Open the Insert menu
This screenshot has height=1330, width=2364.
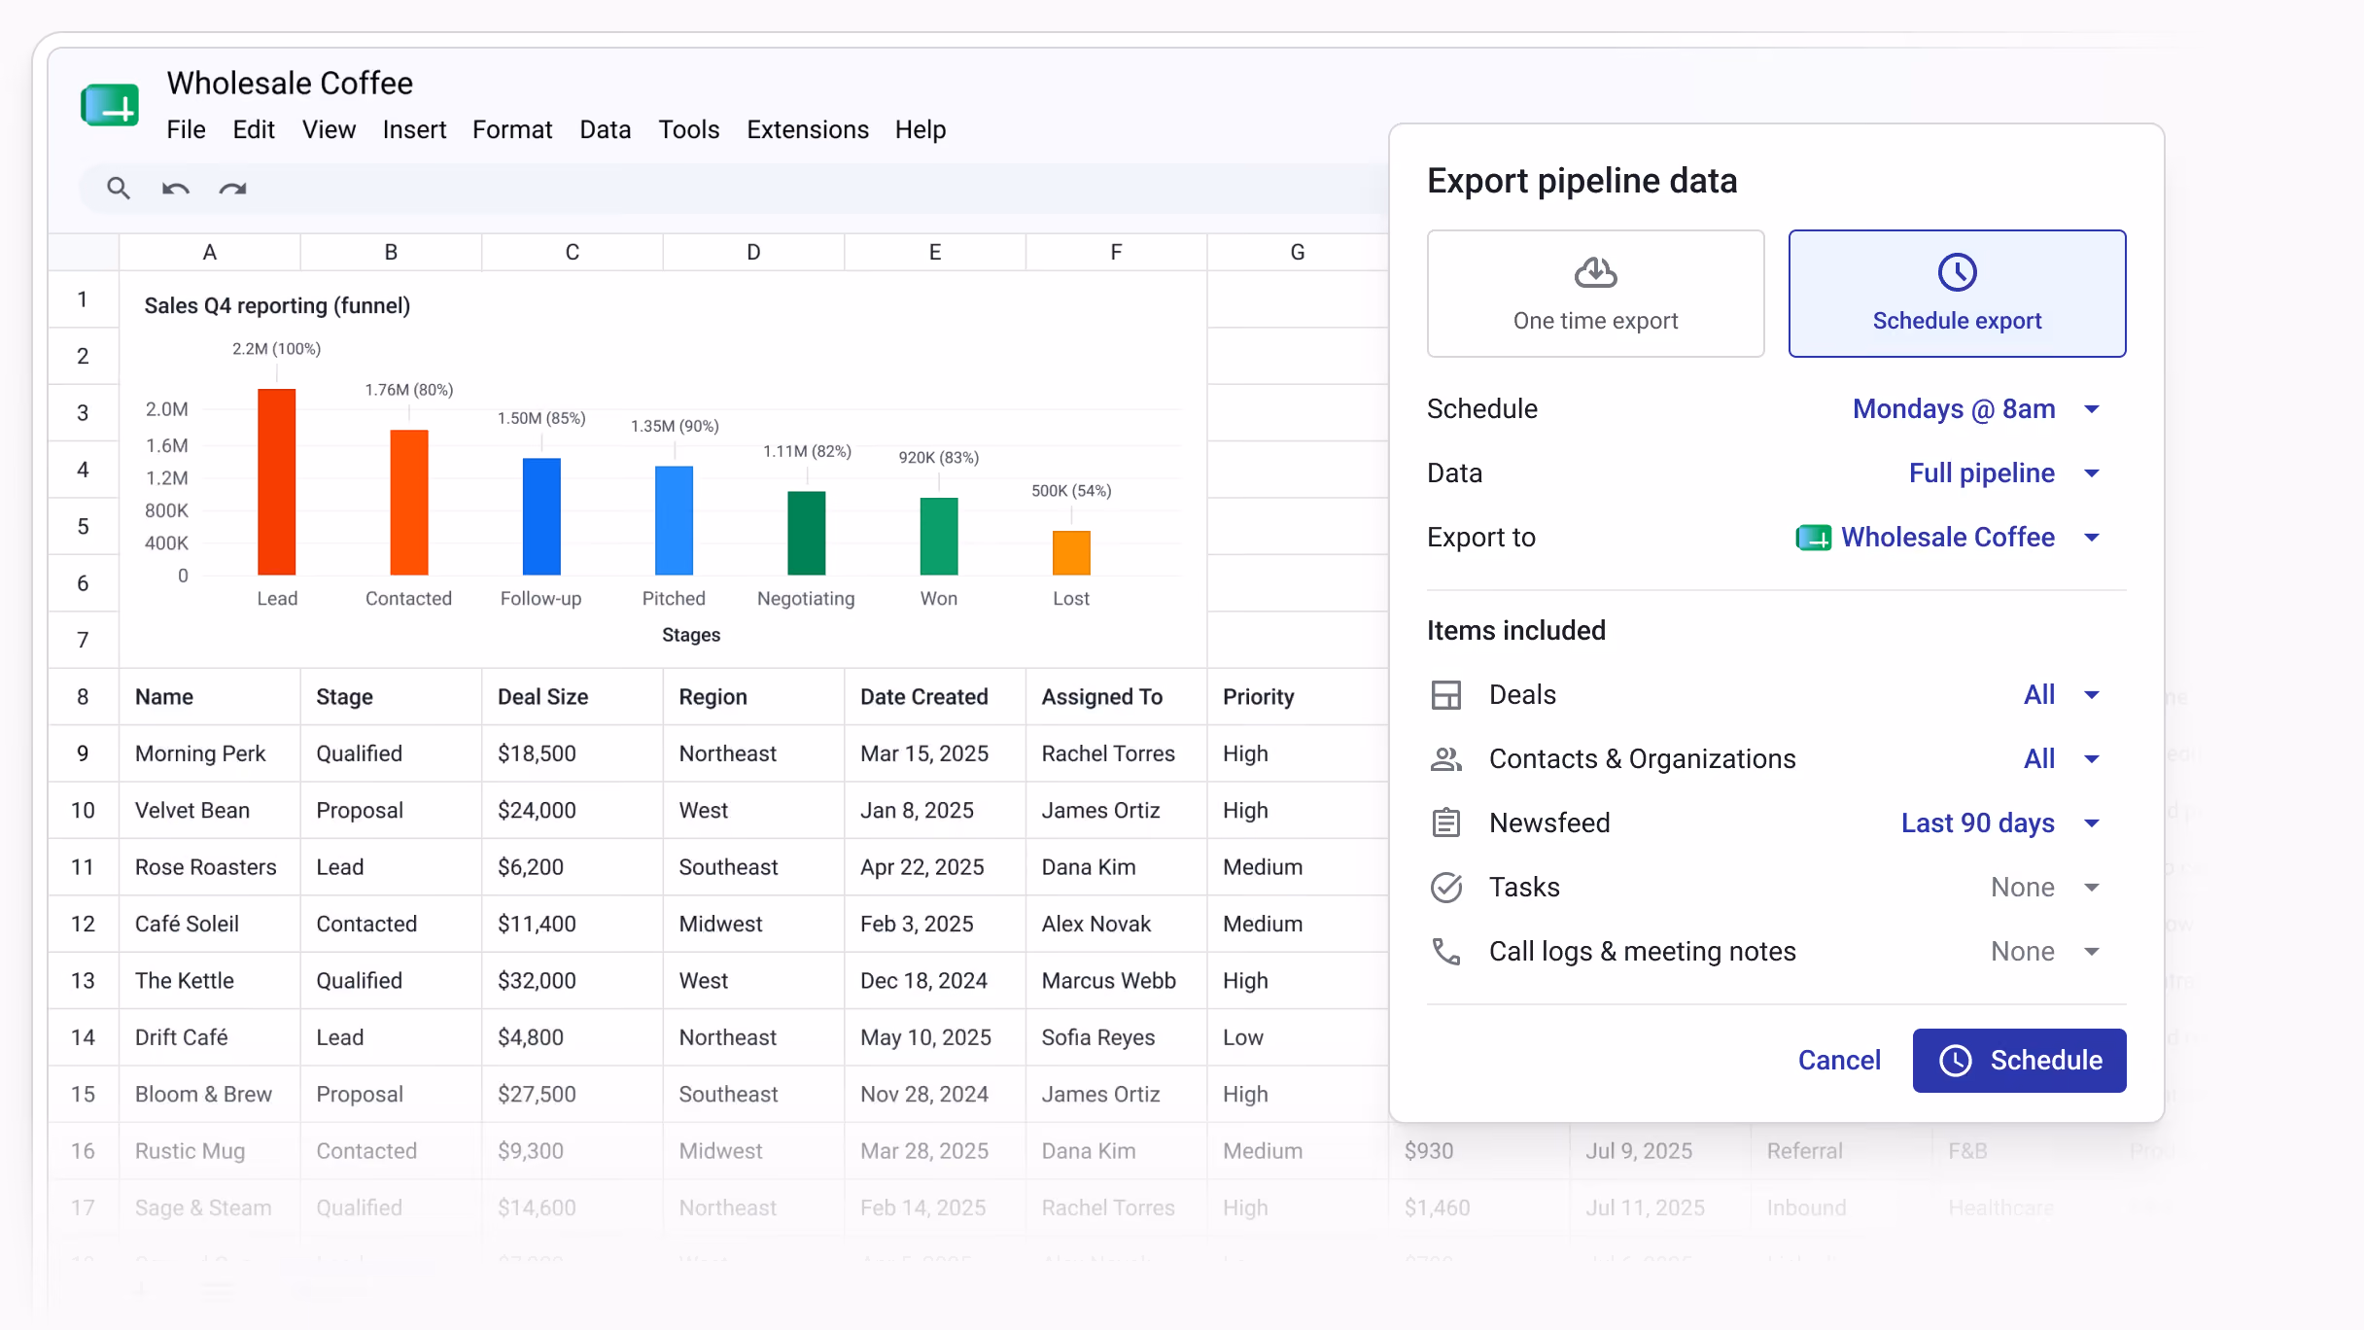coord(414,130)
